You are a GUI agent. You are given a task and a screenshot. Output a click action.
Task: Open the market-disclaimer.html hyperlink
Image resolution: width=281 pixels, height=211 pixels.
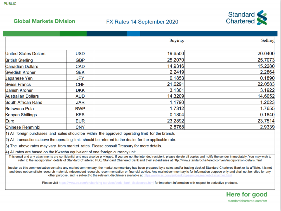[187, 176]
